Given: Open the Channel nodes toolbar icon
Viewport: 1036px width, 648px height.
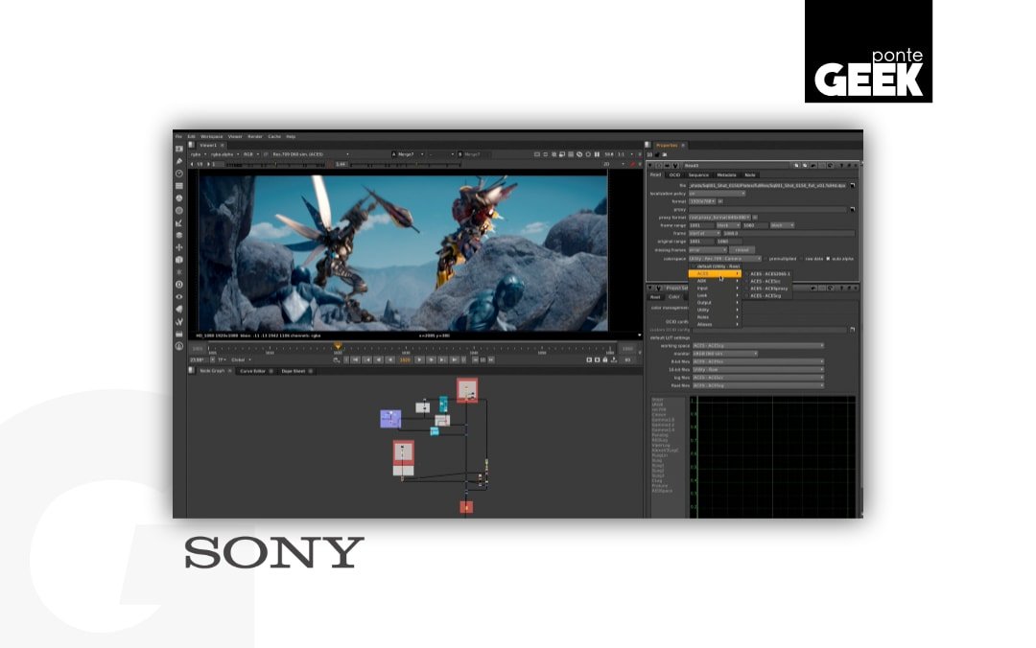Looking at the screenshot, I should point(179,186).
